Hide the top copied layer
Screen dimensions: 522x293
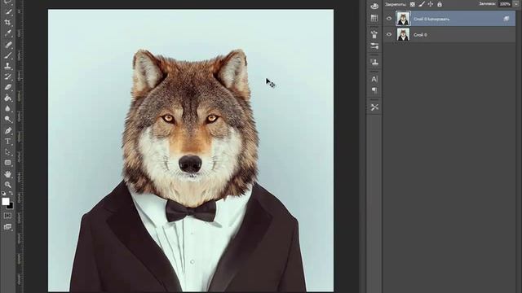tap(389, 19)
